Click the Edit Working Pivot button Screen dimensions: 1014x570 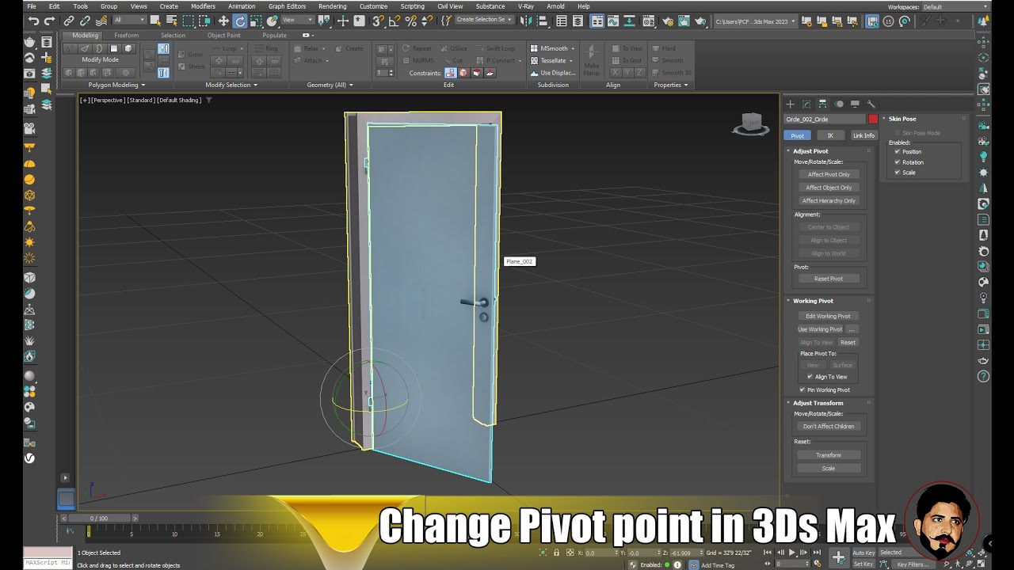828,316
